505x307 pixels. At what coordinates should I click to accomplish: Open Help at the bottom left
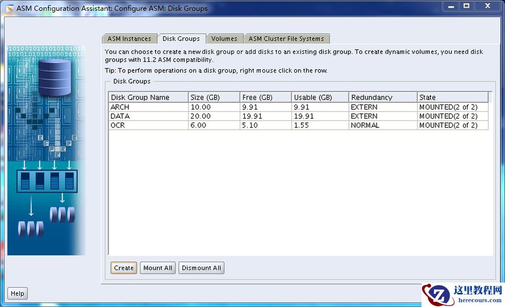(18, 293)
